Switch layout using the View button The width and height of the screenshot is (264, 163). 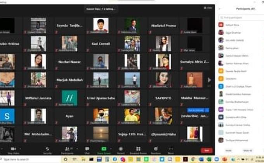click(208, 8)
